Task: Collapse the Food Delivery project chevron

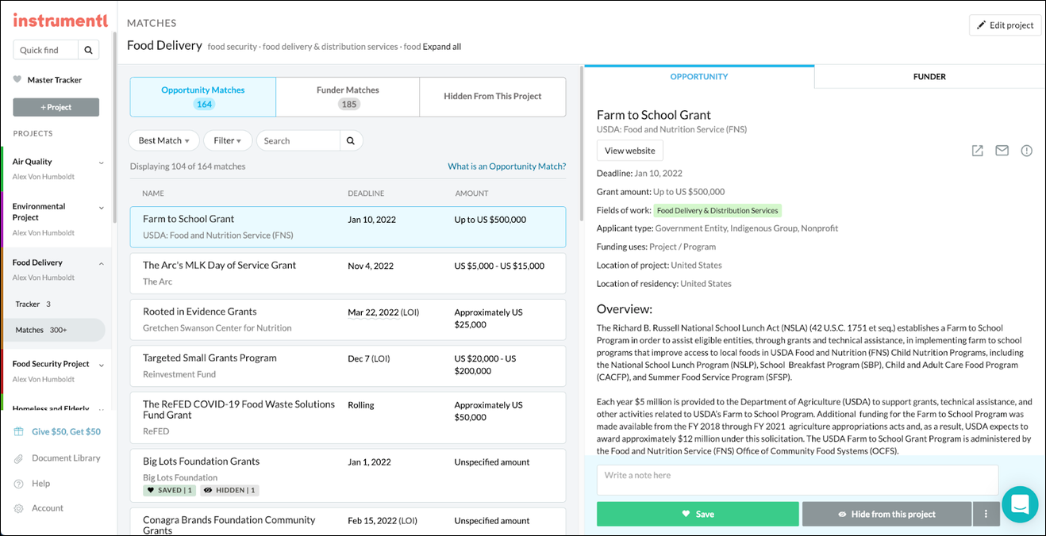Action: click(x=102, y=263)
